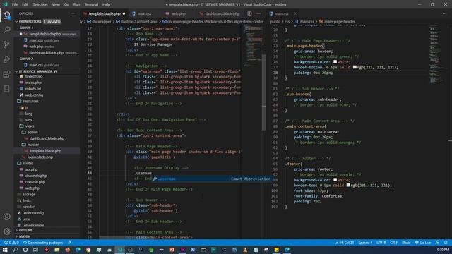Collapse the resources folder
The height and width of the screenshot is (254, 452).
coord(30,101)
